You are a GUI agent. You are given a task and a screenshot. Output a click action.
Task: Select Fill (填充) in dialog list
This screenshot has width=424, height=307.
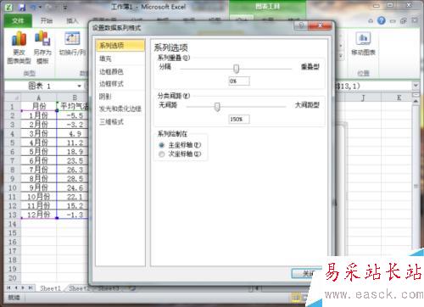[x=120, y=59]
